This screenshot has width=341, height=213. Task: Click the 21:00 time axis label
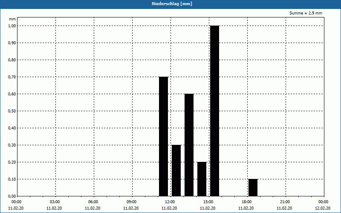pyautogui.click(x=285, y=202)
